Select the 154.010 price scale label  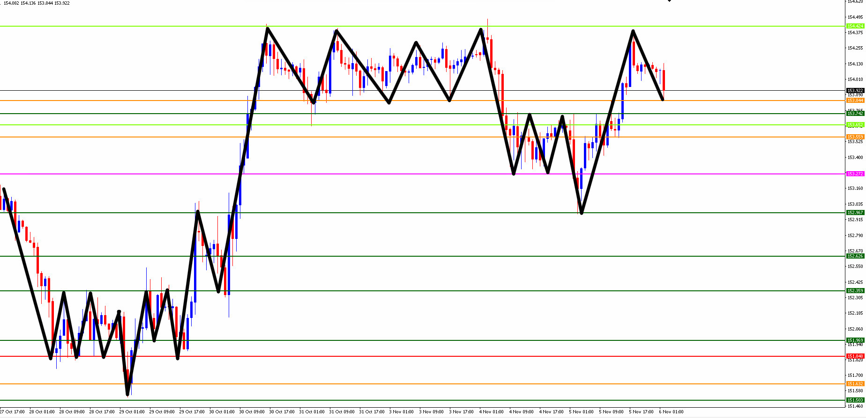tap(855, 79)
